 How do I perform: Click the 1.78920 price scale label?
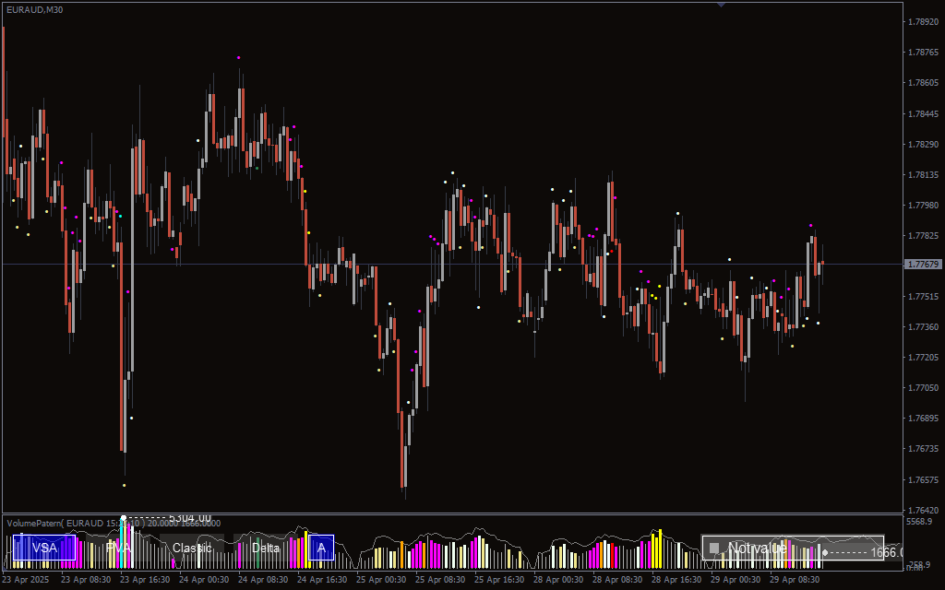923,21
